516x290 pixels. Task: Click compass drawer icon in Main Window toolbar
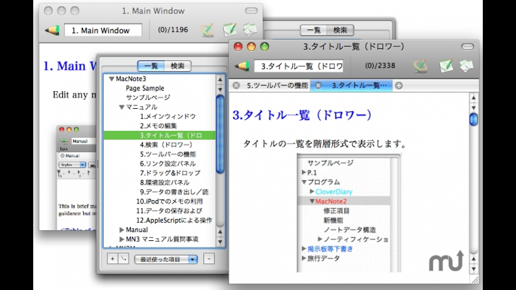point(208,30)
